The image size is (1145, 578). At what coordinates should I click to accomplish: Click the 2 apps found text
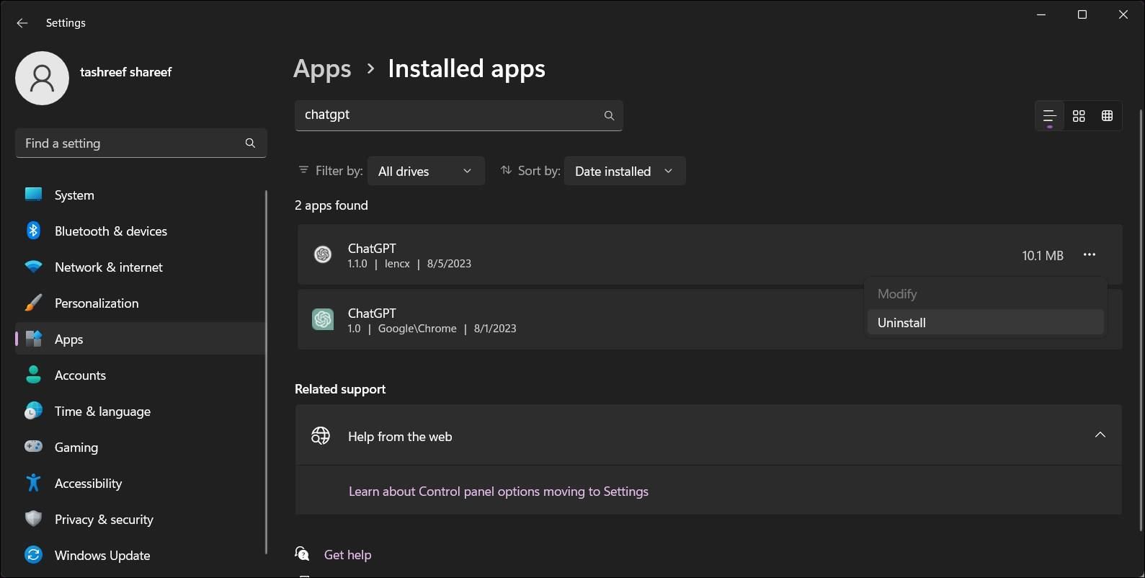point(331,205)
